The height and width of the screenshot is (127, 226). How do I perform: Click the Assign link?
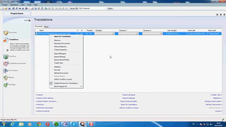[x=218, y=111]
